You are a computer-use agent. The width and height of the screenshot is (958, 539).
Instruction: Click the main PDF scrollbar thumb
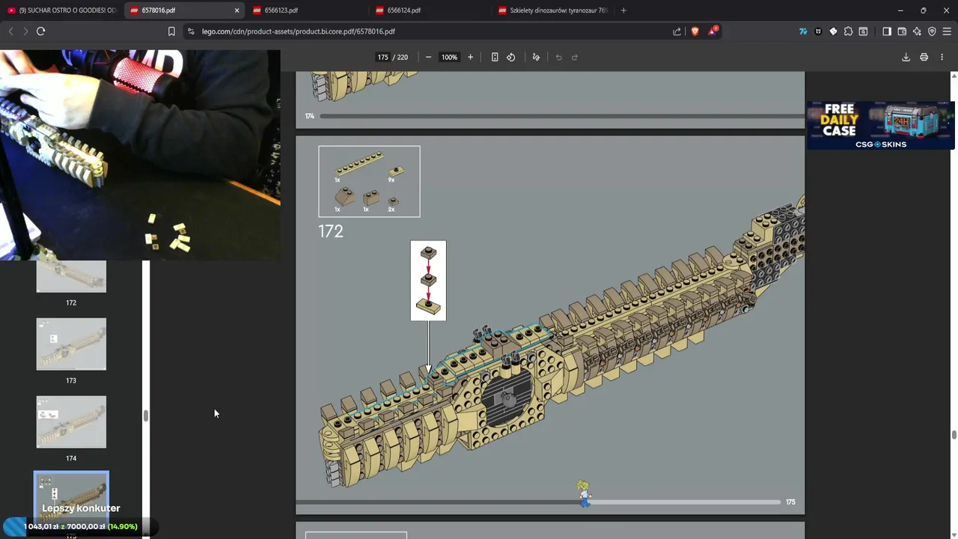click(954, 435)
